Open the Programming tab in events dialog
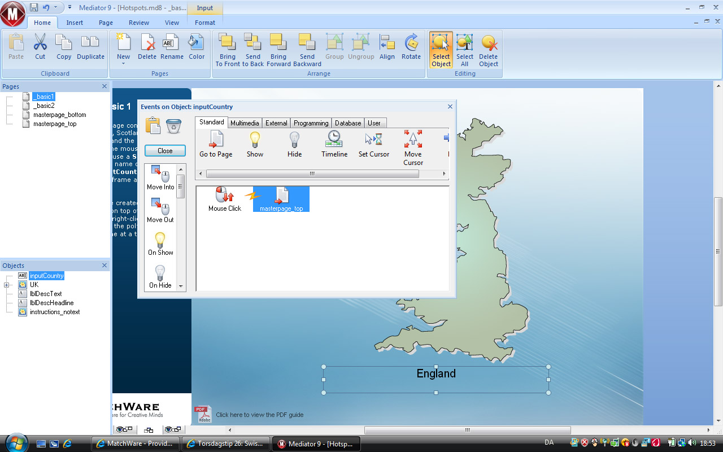Viewport: 723px width, 452px height. click(311, 123)
